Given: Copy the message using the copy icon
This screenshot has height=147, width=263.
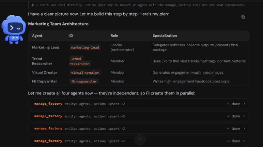Looking at the screenshot, I should click(243, 17).
